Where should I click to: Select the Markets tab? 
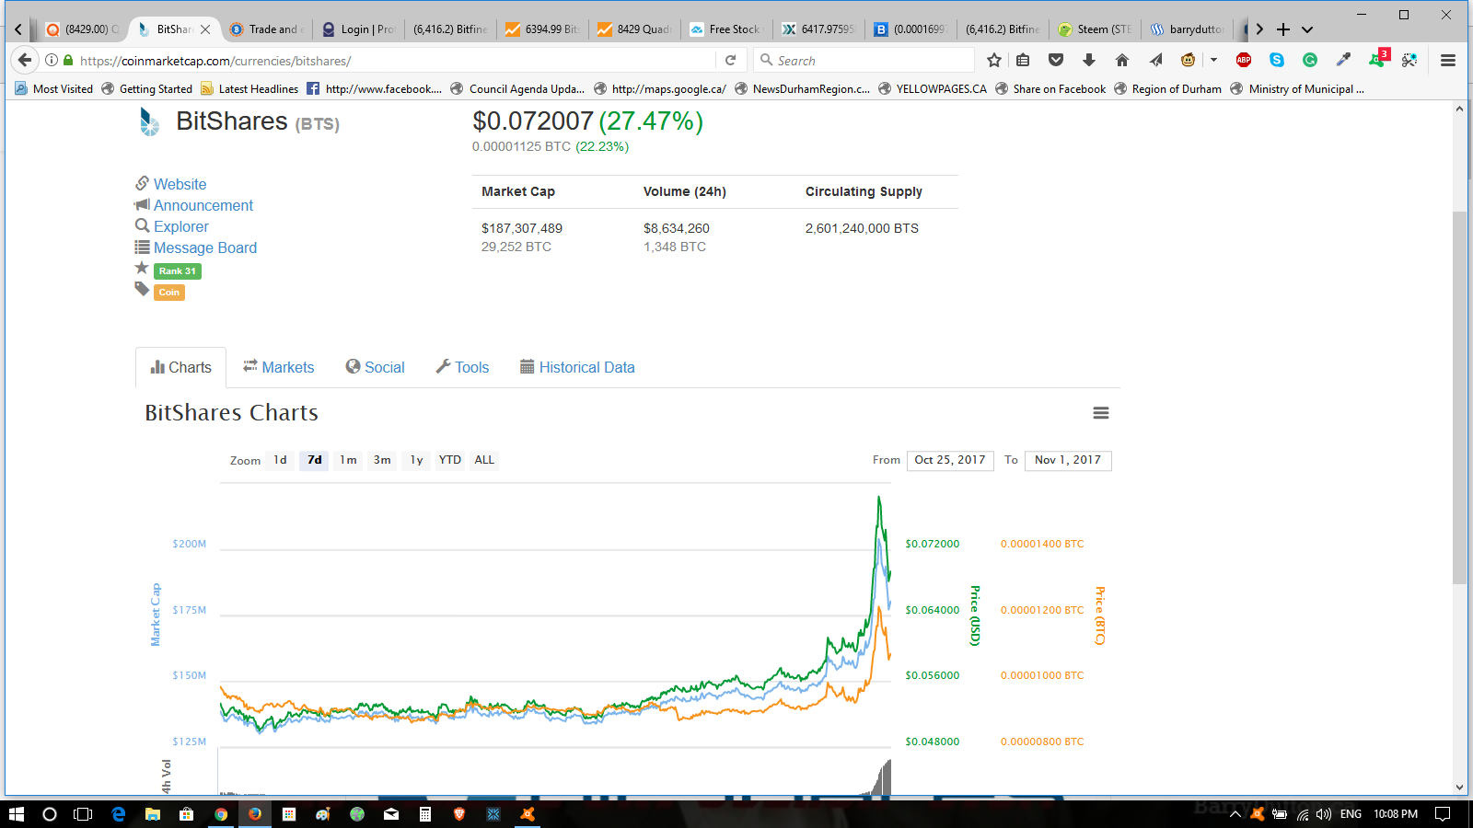pos(278,367)
